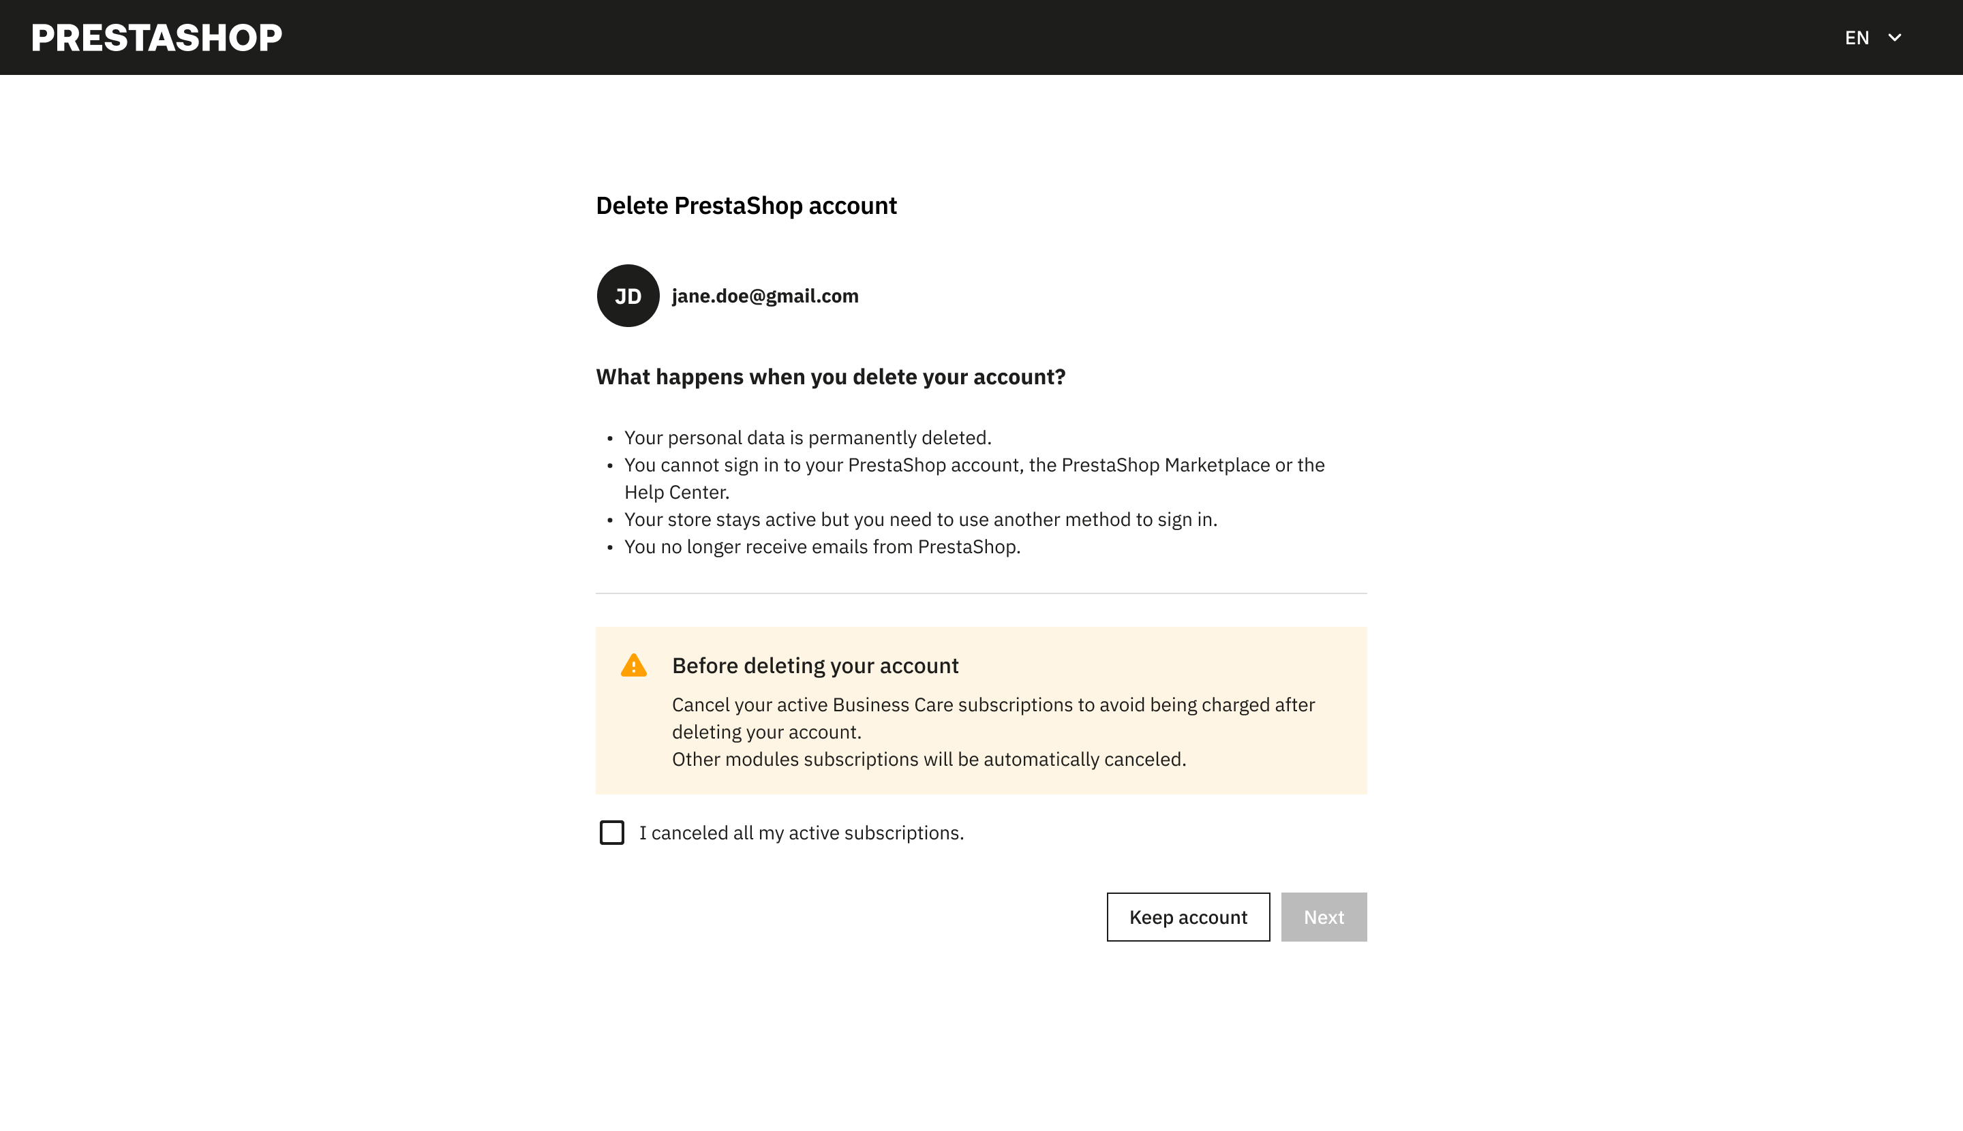Image resolution: width=1963 pixels, height=1131 pixels.
Task: Open the language chevron arrow
Action: tap(1895, 37)
